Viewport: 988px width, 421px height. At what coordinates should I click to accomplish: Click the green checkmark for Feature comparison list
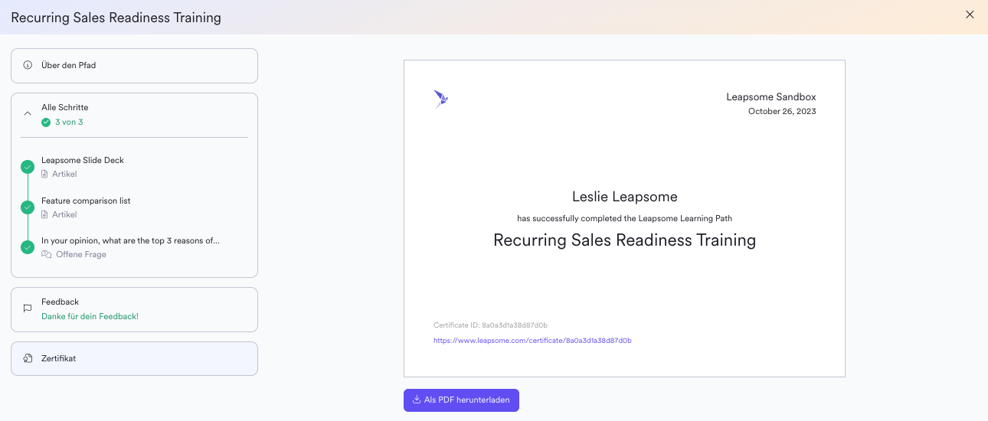click(28, 207)
